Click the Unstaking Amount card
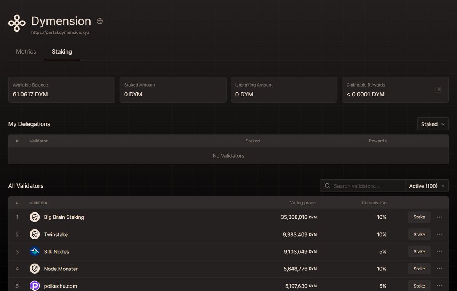457x291 pixels. (284, 90)
